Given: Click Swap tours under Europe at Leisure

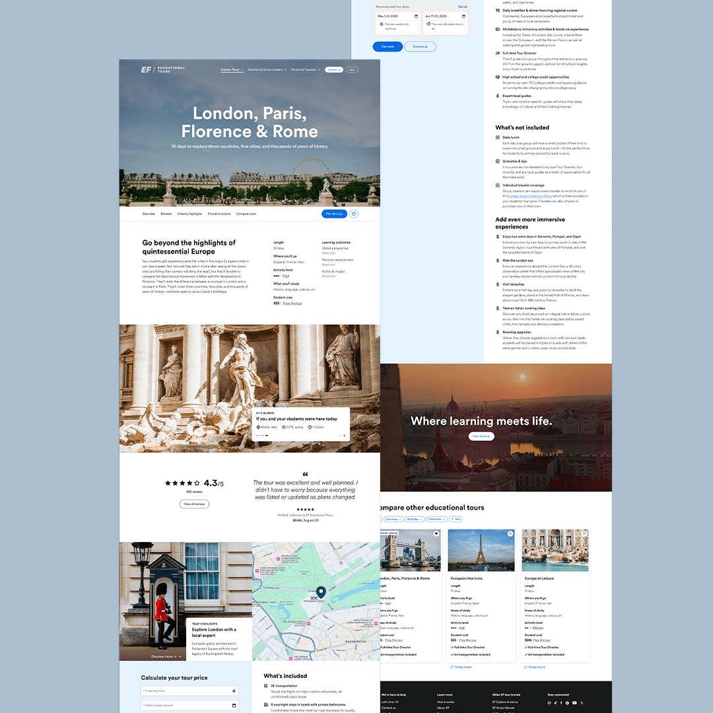Looking at the screenshot, I should pyautogui.click(x=535, y=667).
